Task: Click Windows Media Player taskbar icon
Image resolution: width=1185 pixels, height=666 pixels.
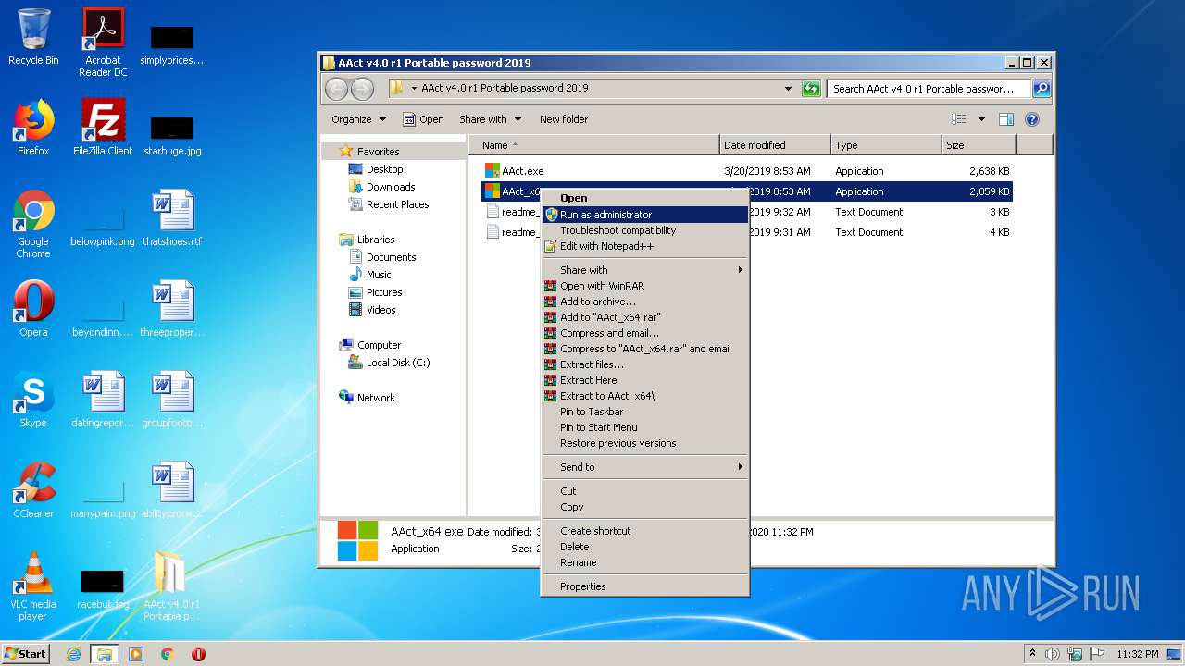Action: coord(136,654)
